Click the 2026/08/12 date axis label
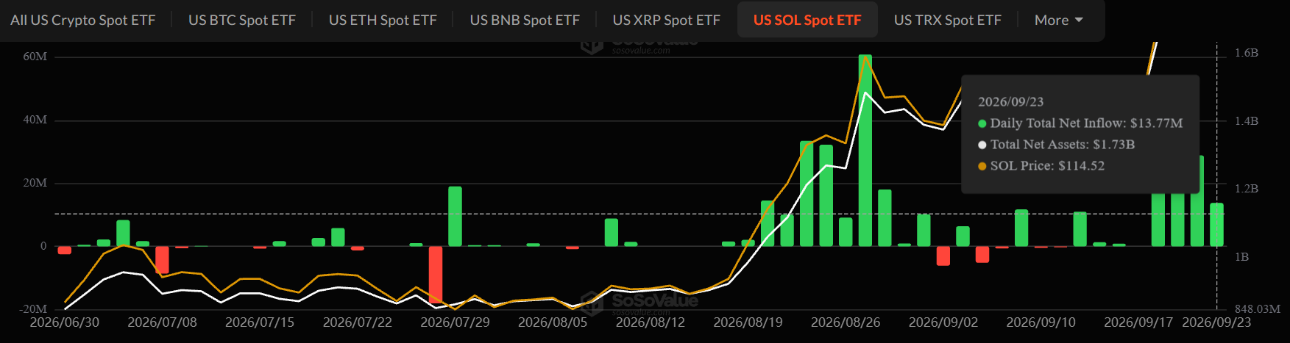1290x343 pixels. pyautogui.click(x=651, y=322)
